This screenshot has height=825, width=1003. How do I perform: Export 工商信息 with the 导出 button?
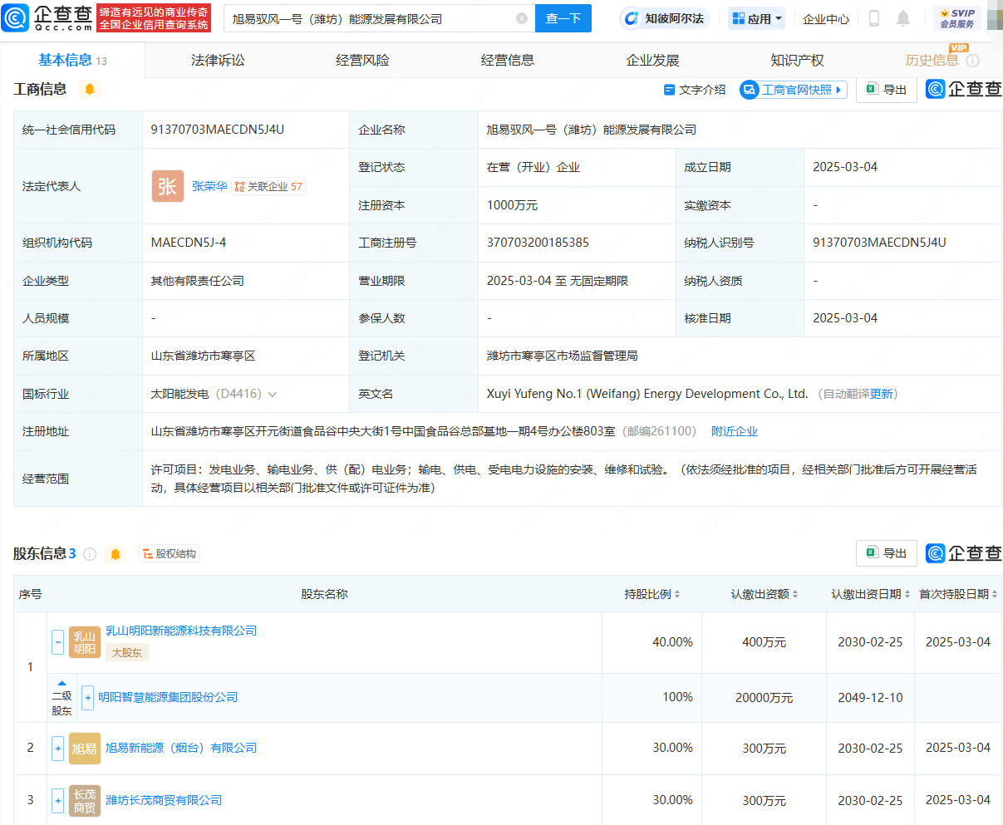[887, 90]
